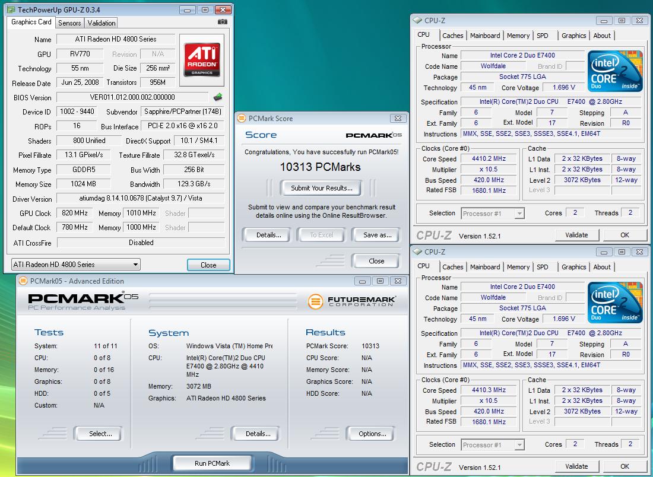Image resolution: width=653 pixels, height=477 pixels.
Task: Click the PCMark Score title bar icon
Action: (x=241, y=118)
